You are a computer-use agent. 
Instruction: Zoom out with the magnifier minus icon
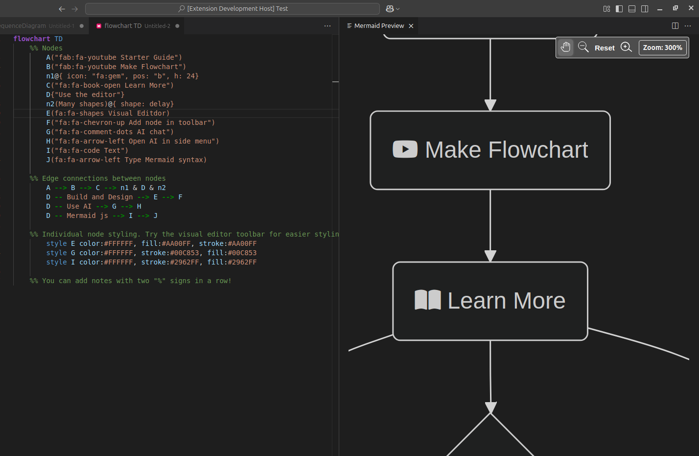tap(583, 47)
